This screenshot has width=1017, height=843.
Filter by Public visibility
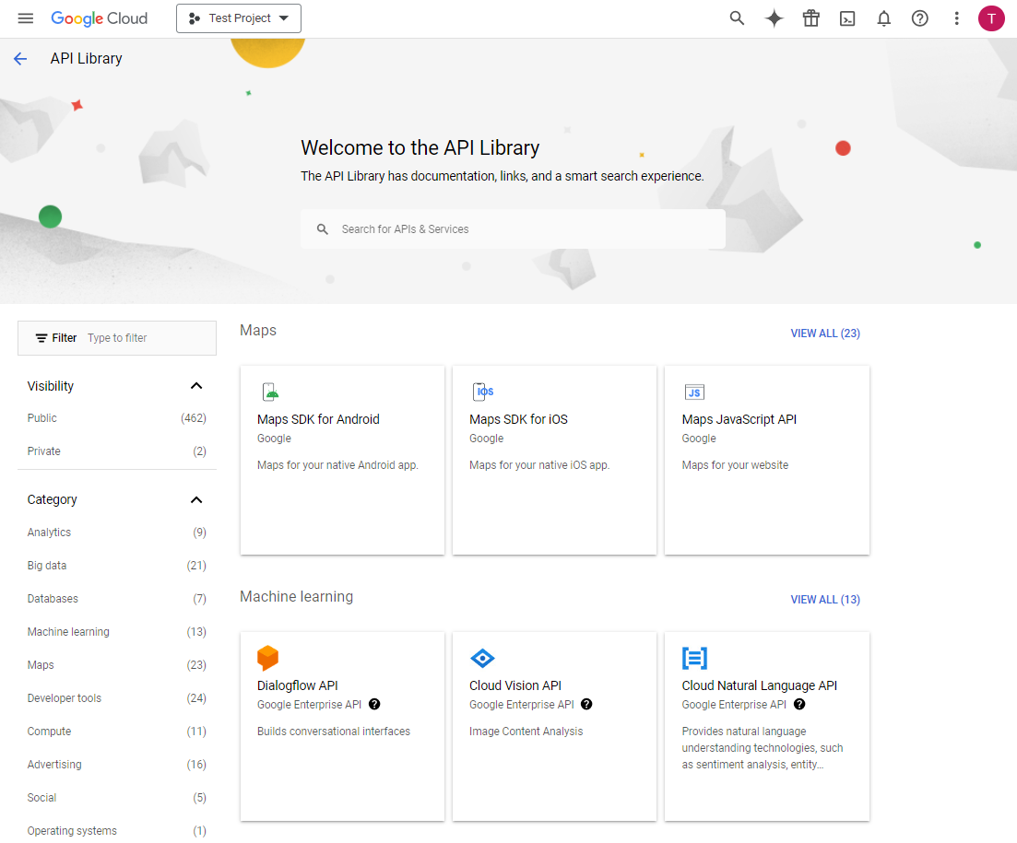tap(42, 418)
